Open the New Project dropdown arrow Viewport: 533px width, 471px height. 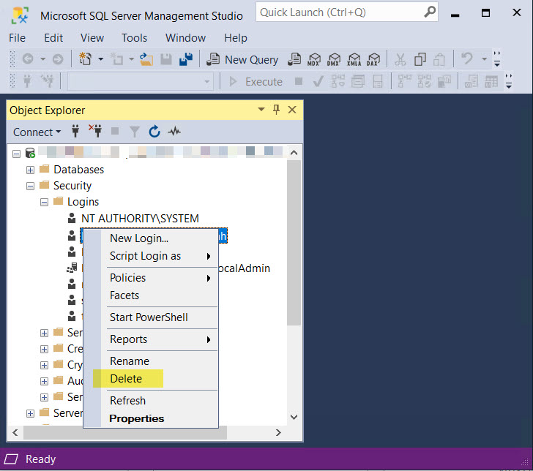(100, 59)
